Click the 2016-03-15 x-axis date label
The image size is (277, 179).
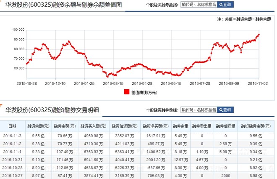click(113, 83)
